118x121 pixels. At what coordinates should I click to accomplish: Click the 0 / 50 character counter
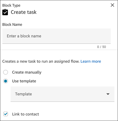pos(102,47)
